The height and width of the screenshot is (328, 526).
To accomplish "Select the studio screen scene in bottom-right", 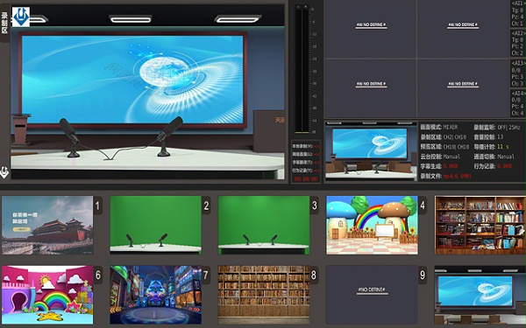I will pos(480,295).
